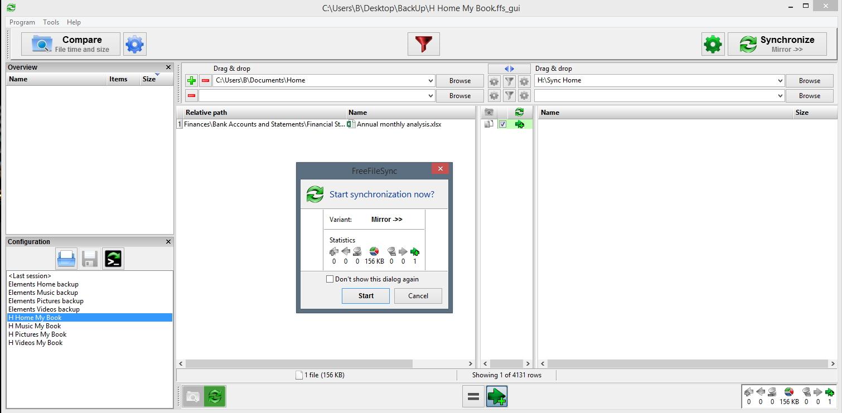Viewport: 842px width, 413px height.
Task: Sort Overview by the Items column header
Action: pos(123,79)
